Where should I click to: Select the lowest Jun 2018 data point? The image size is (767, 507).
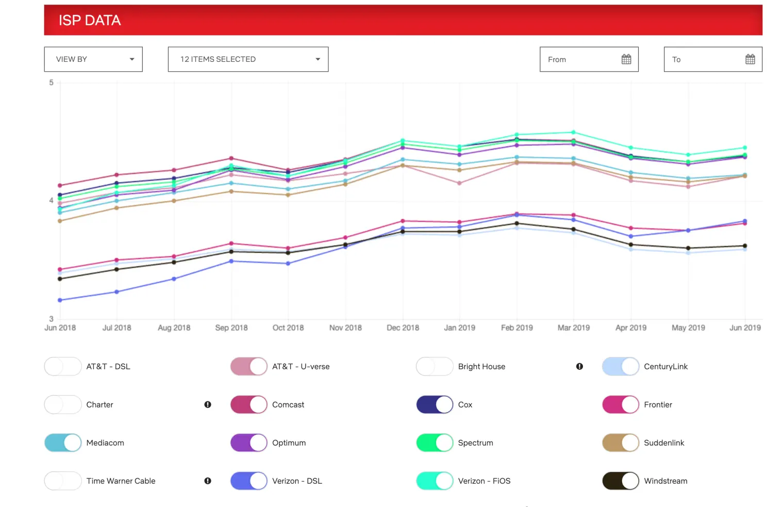[60, 300]
